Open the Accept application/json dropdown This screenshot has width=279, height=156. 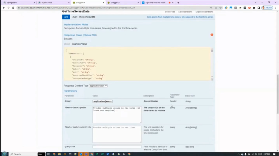pyautogui.click(x=103, y=101)
